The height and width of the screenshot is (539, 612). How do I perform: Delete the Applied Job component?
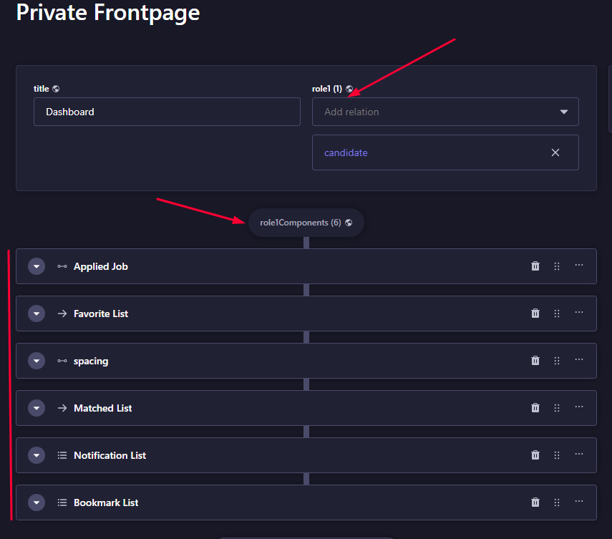pyautogui.click(x=535, y=266)
